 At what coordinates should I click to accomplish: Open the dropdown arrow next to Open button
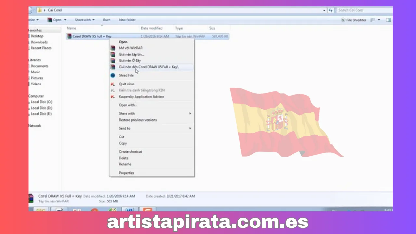coord(65,20)
